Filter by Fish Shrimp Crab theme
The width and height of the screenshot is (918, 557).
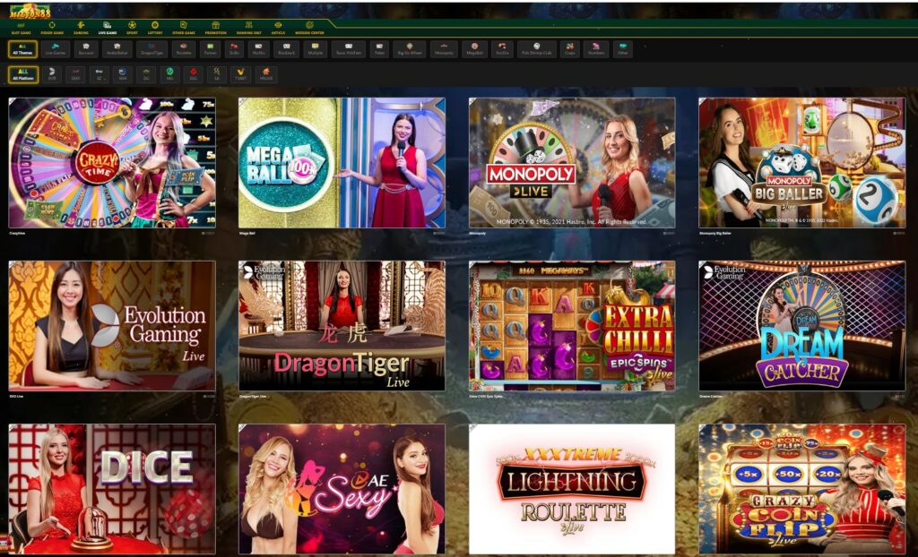click(x=537, y=50)
